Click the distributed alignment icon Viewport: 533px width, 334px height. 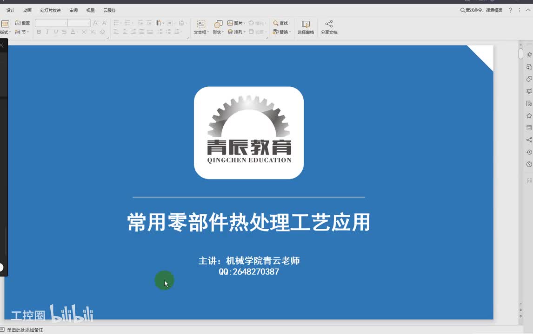pos(150,32)
